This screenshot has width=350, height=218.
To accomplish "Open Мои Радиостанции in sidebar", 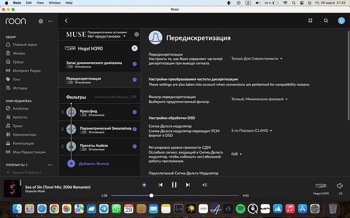I will pyautogui.click(x=25, y=152).
